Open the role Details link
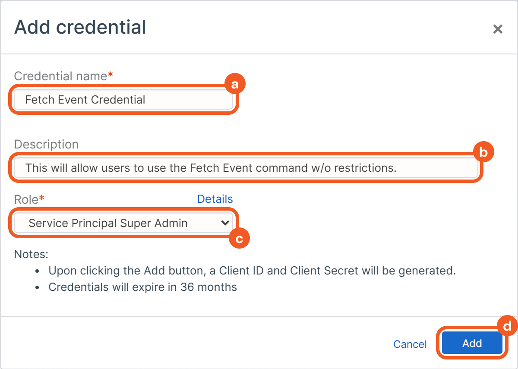Screen dimensions: 518x369 215,199
